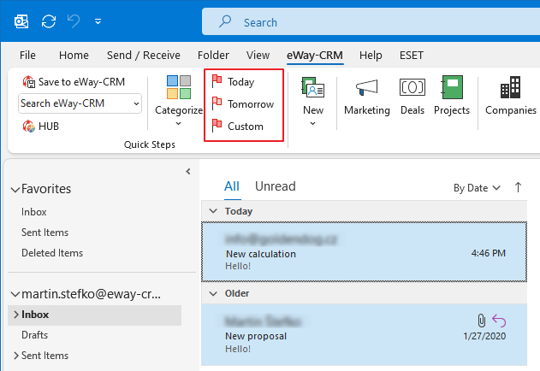Click the Send/Receive sync icon
This screenshot has height=371, width=540.
[49, 21]
